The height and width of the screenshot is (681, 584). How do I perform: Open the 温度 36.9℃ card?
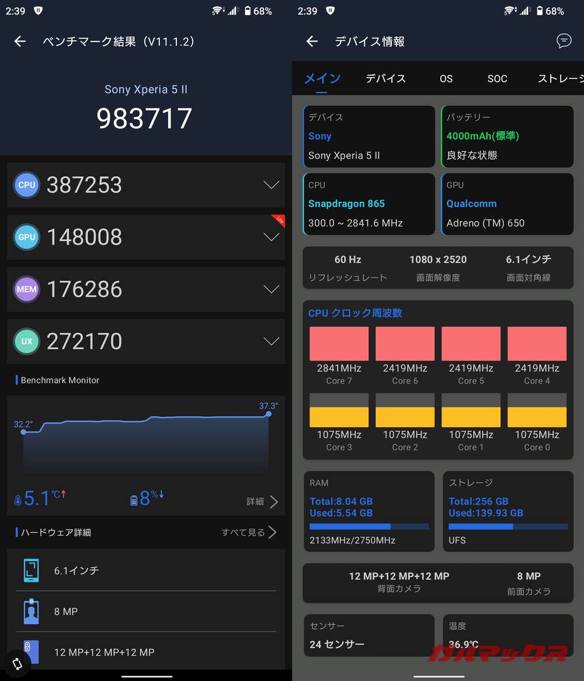click(x=508, y=635)
